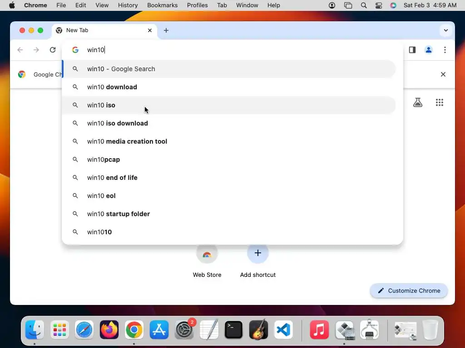Open TextEdit from the dock

(x=209, y=330)
